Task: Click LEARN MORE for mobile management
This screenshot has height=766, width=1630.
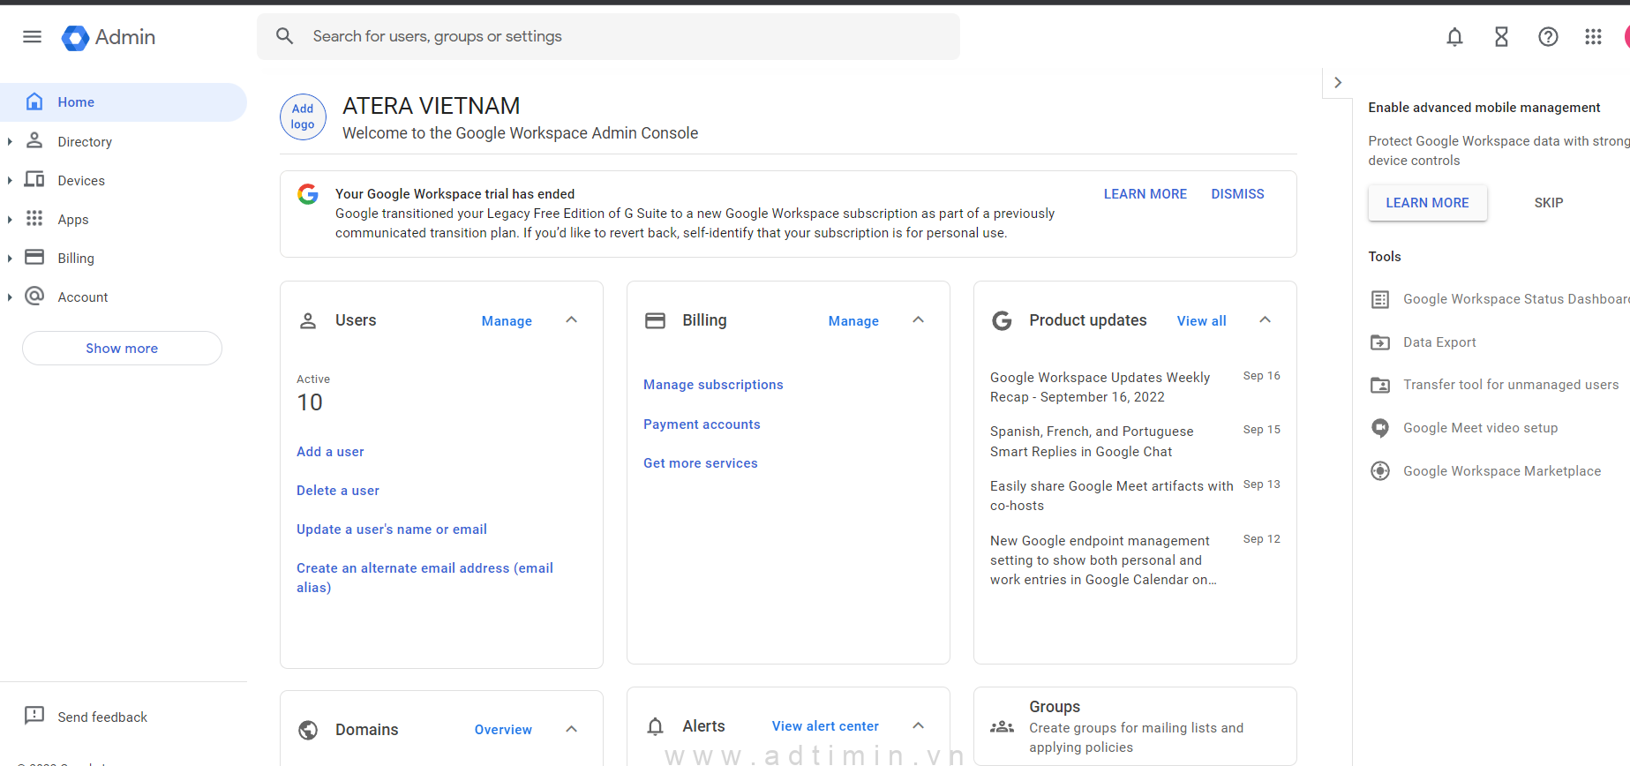Action: pos(1427,203)
